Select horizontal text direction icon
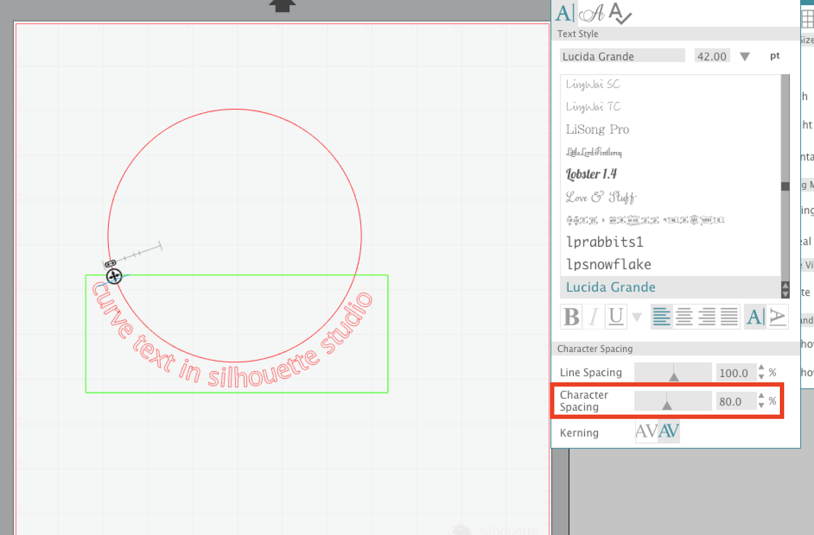This screenshot has height=535, width=814. [x=755, y=317]
